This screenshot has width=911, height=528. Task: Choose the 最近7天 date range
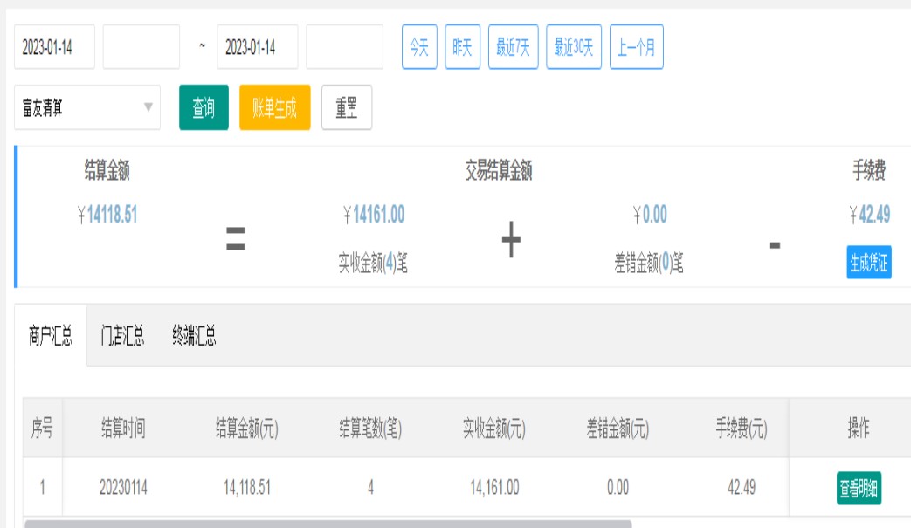[513, 47]
